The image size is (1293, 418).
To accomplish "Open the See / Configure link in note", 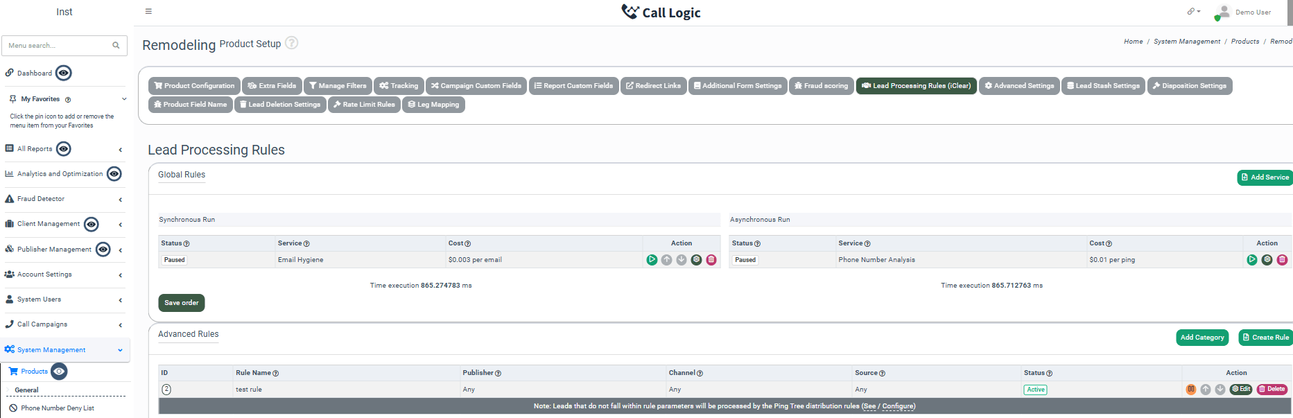I will [889, 406].
